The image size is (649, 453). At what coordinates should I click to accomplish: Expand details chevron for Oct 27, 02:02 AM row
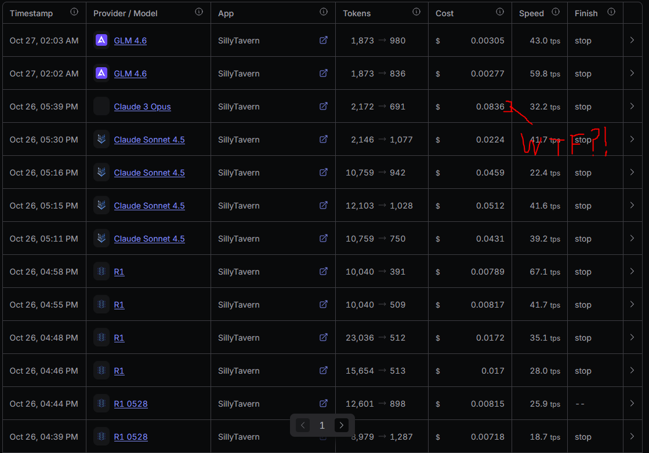(x=632, y=73)
